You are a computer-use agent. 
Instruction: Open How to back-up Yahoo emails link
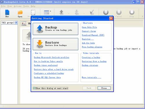(x=48, y=61)
